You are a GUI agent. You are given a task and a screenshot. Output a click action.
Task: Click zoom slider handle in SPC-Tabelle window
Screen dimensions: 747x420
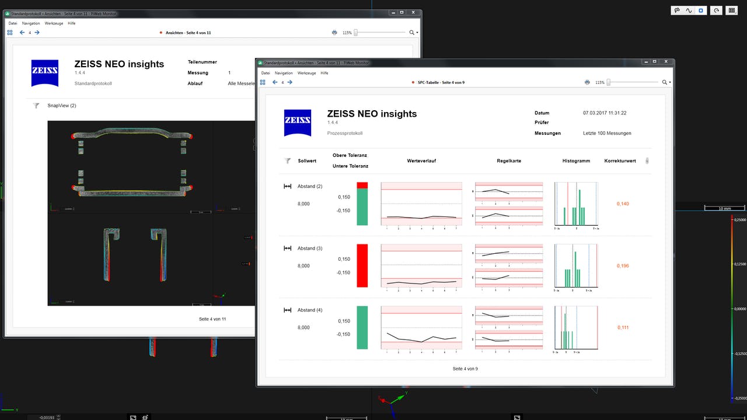pyautogui.click(x=609, y=82)
